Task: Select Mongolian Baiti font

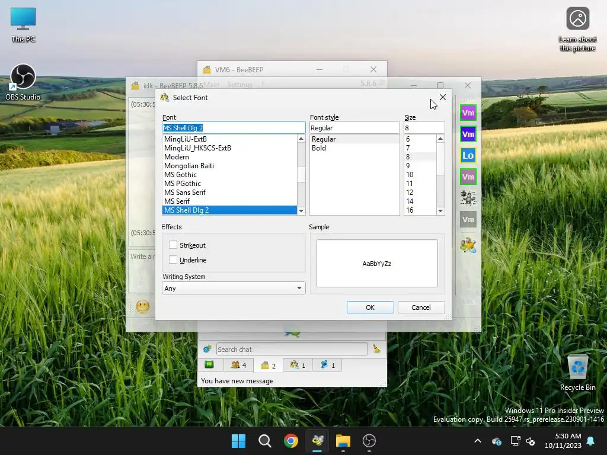Action: (229, 166)
